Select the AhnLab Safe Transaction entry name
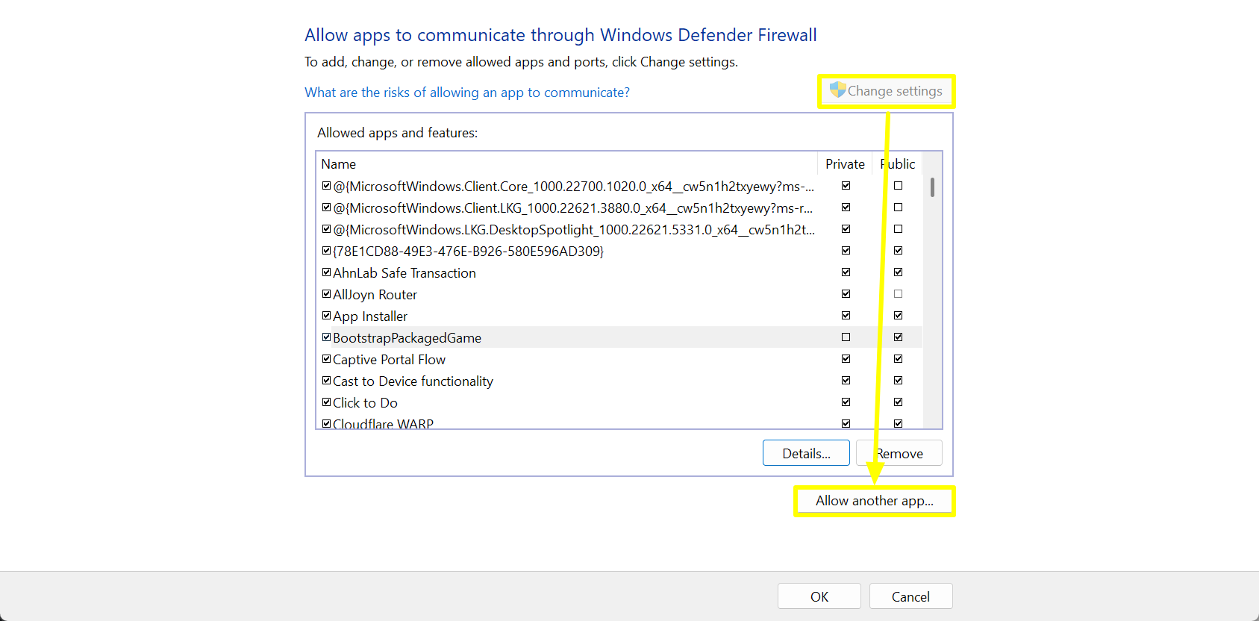 [404, 273]
